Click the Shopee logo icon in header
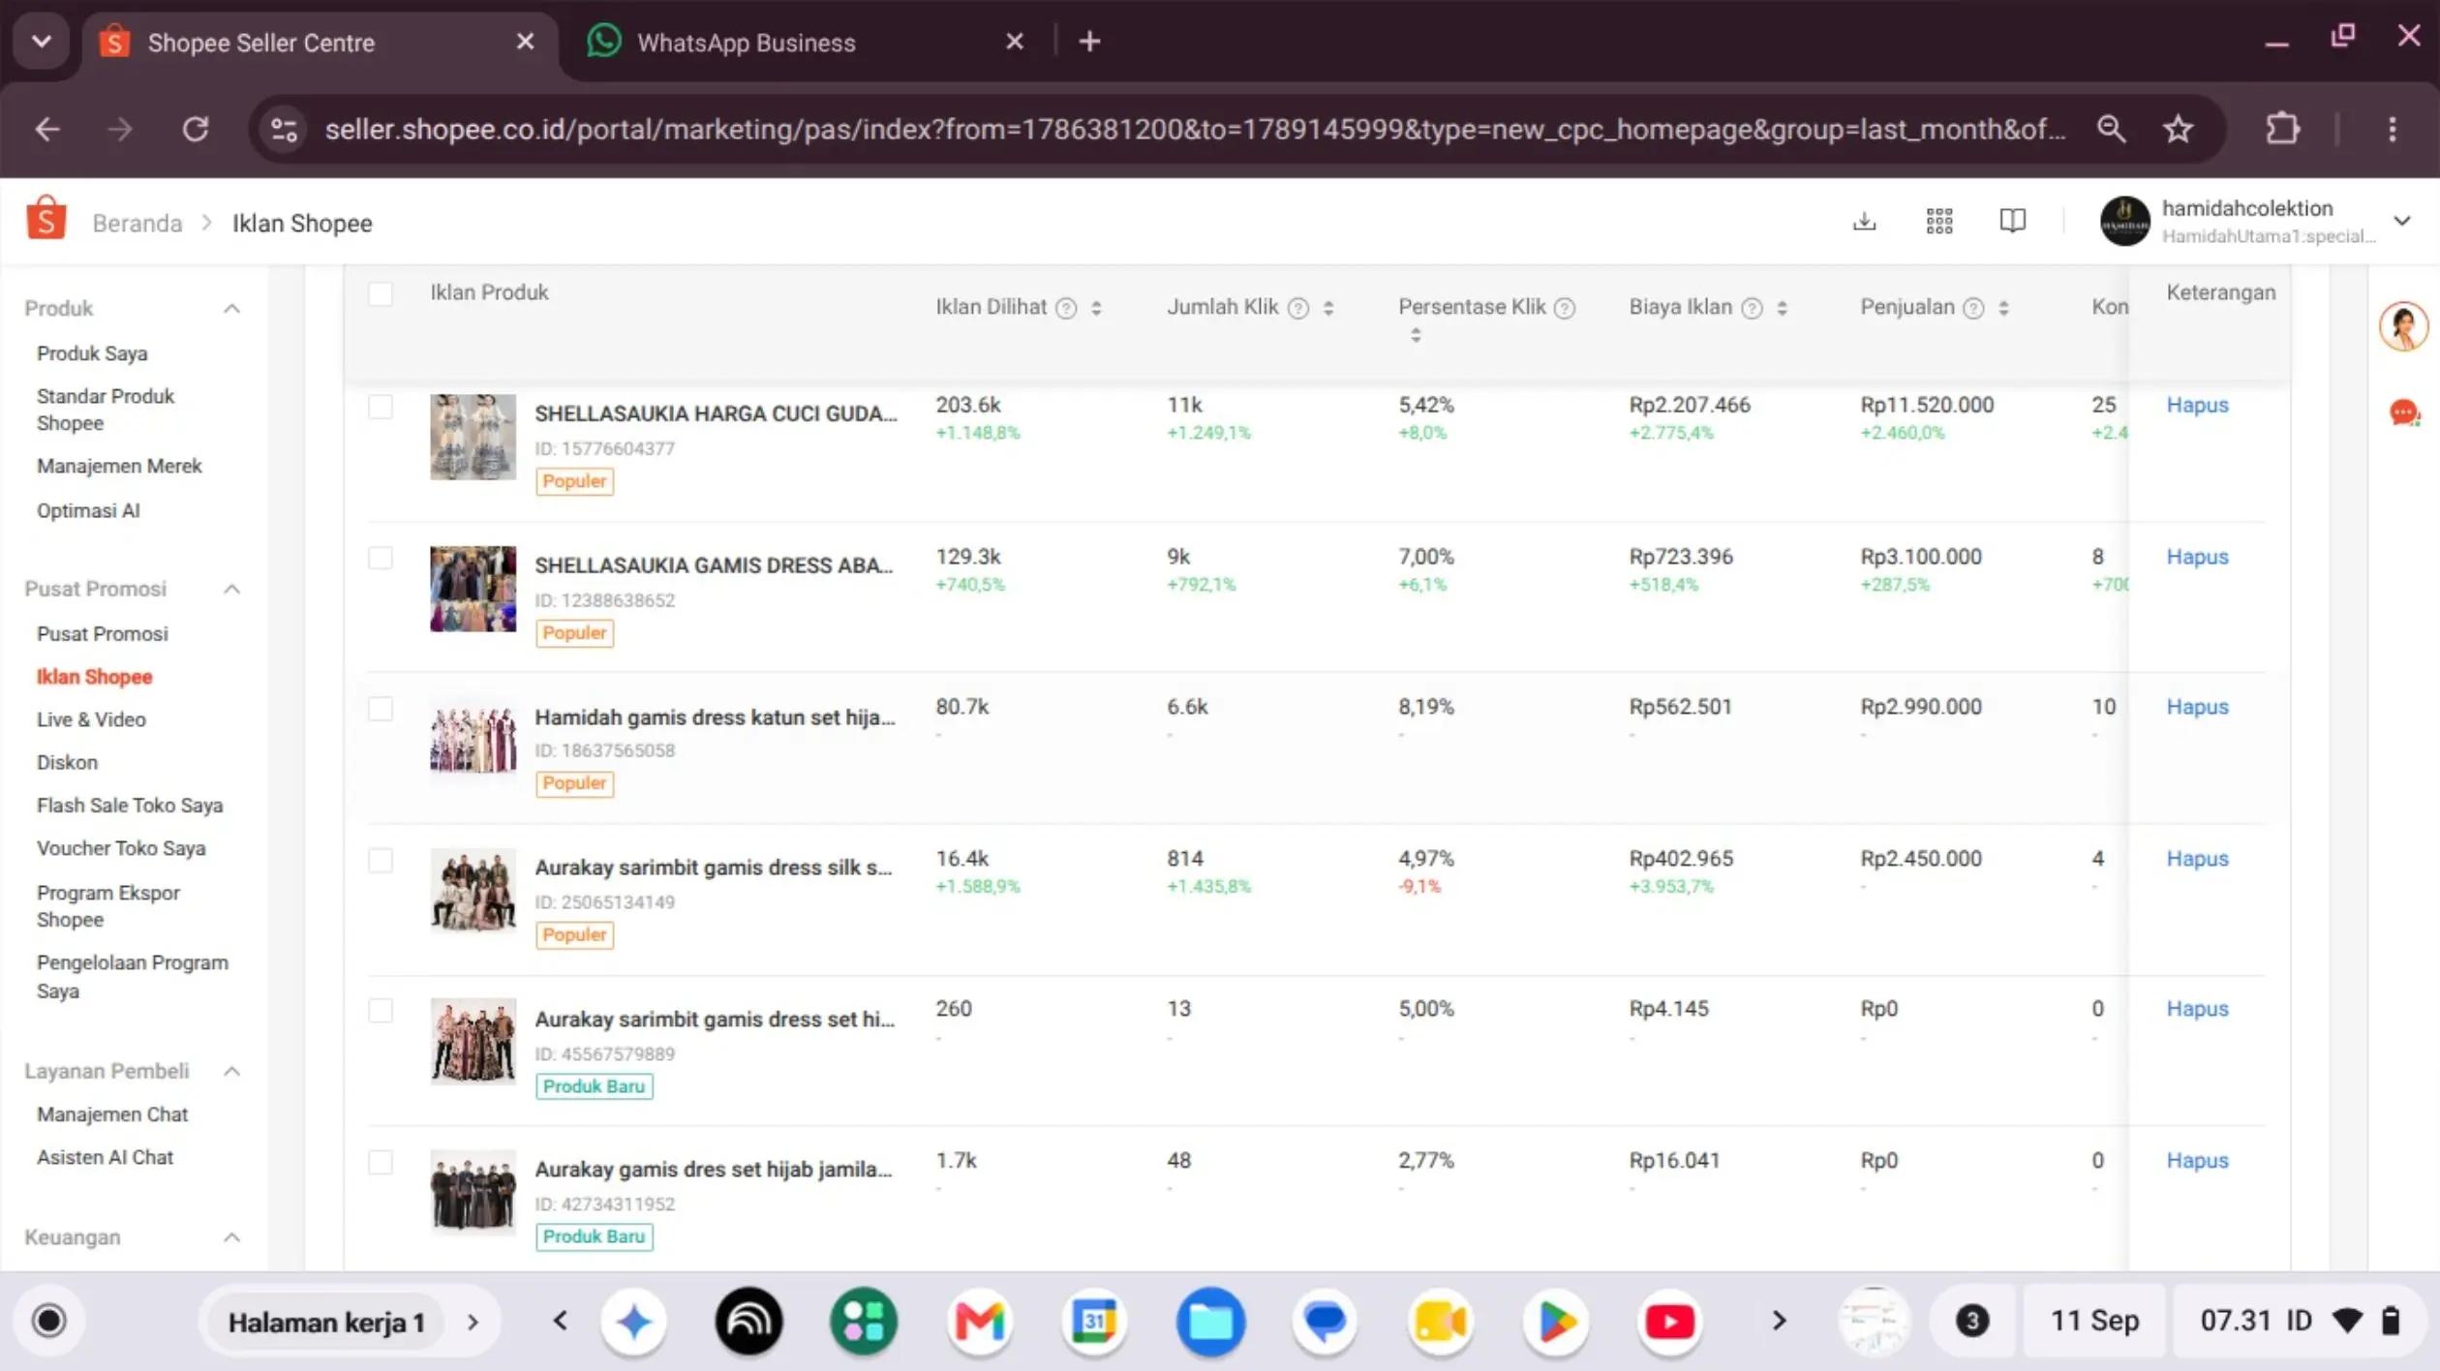 tap(46, 220)
